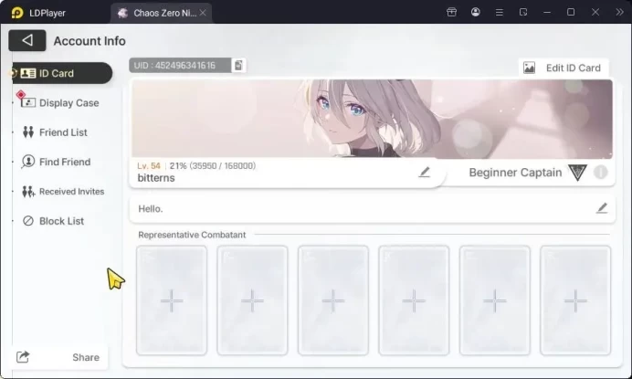Open LDPlayer user account icon
The width and height of the screenshot is (632, 379).
click(x=476, y=12)
